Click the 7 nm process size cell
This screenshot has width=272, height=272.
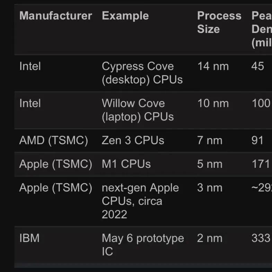click(210, 140)
